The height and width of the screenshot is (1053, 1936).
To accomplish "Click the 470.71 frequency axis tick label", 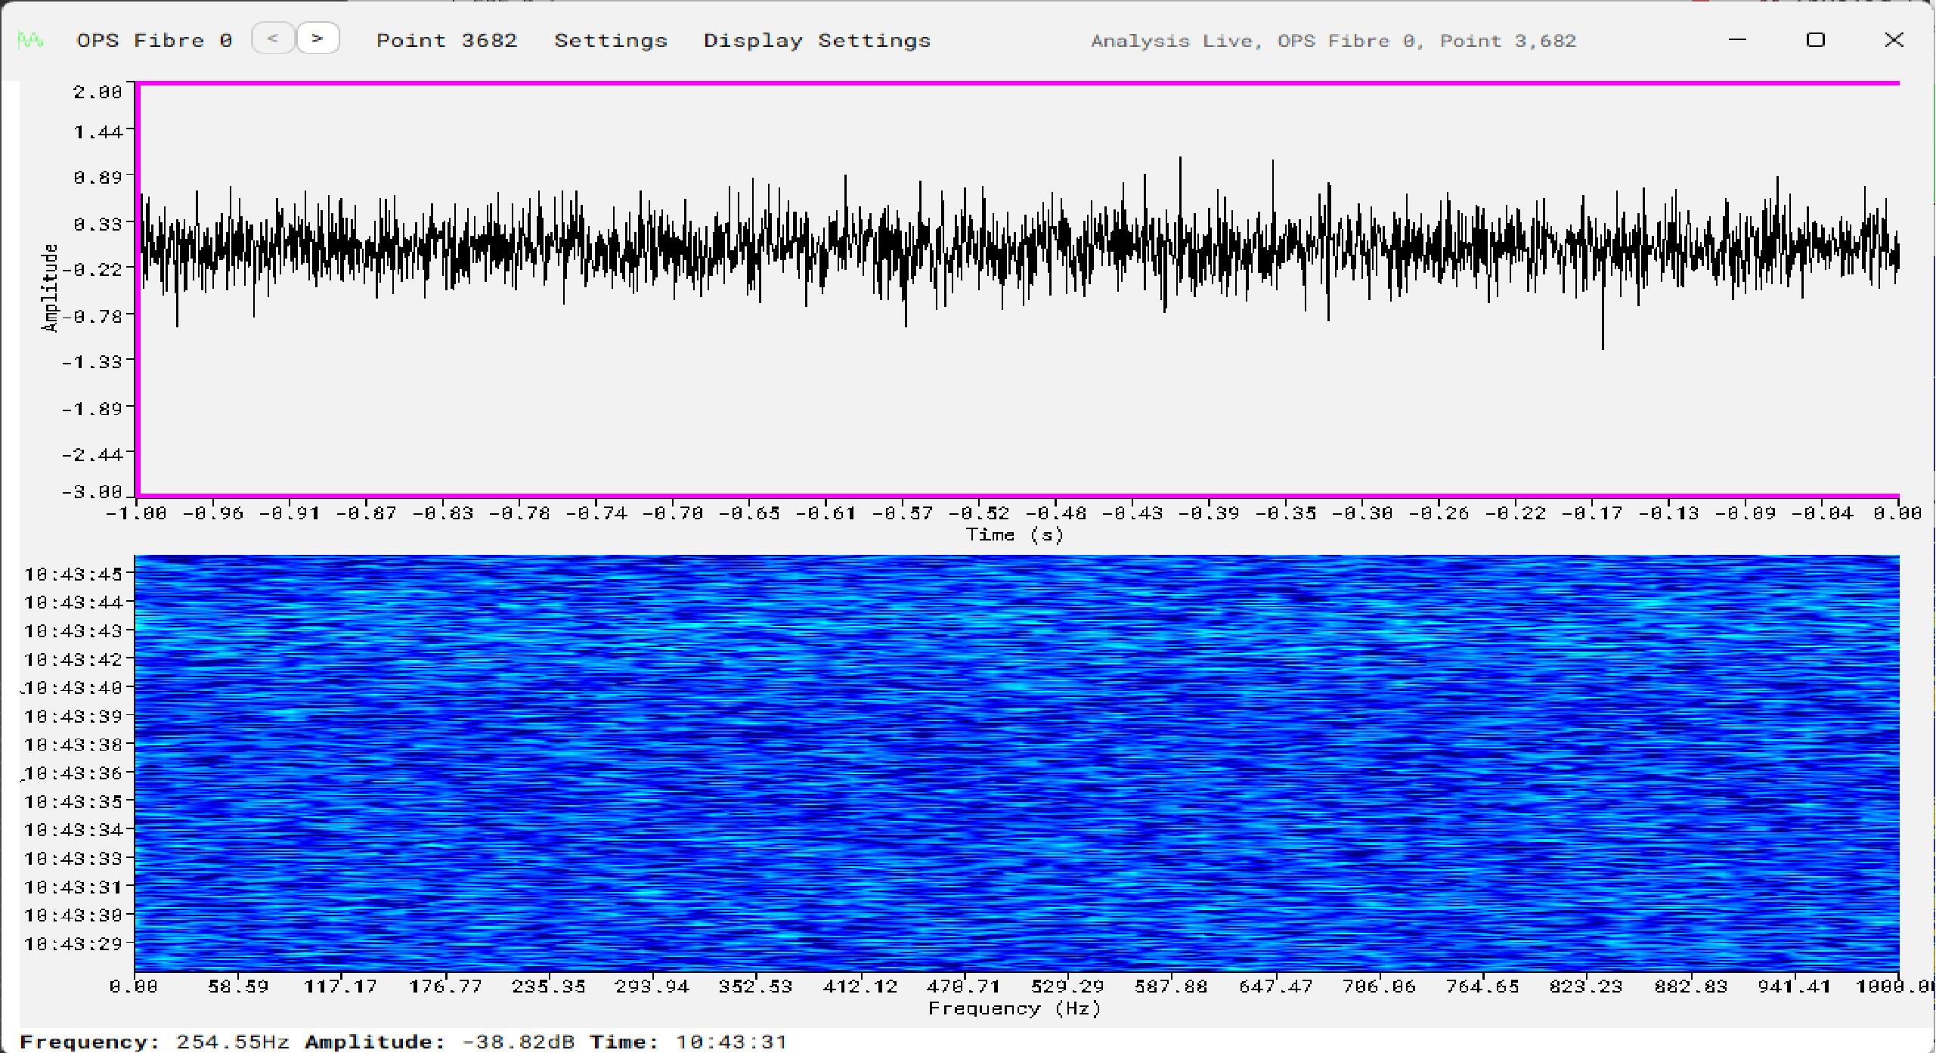I will 963,986.
